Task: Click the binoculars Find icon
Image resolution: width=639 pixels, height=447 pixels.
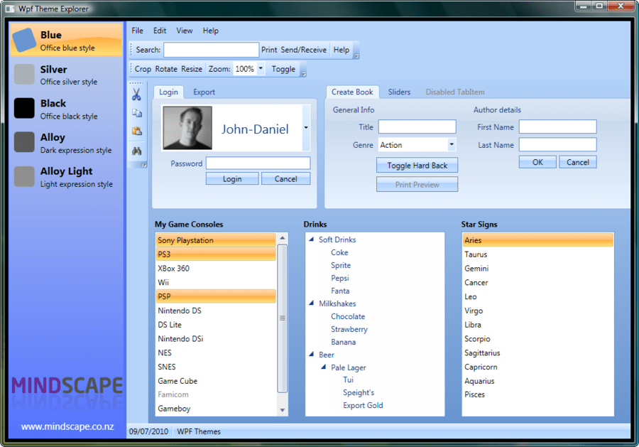Action: pyautogui.click(x=136, y=151)
